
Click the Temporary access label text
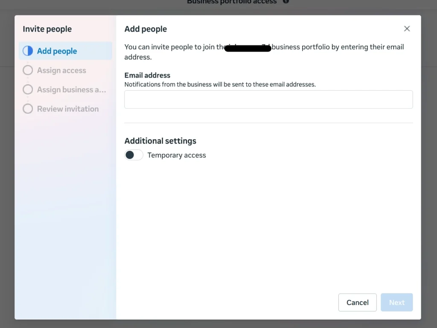(x=177, y=155)
